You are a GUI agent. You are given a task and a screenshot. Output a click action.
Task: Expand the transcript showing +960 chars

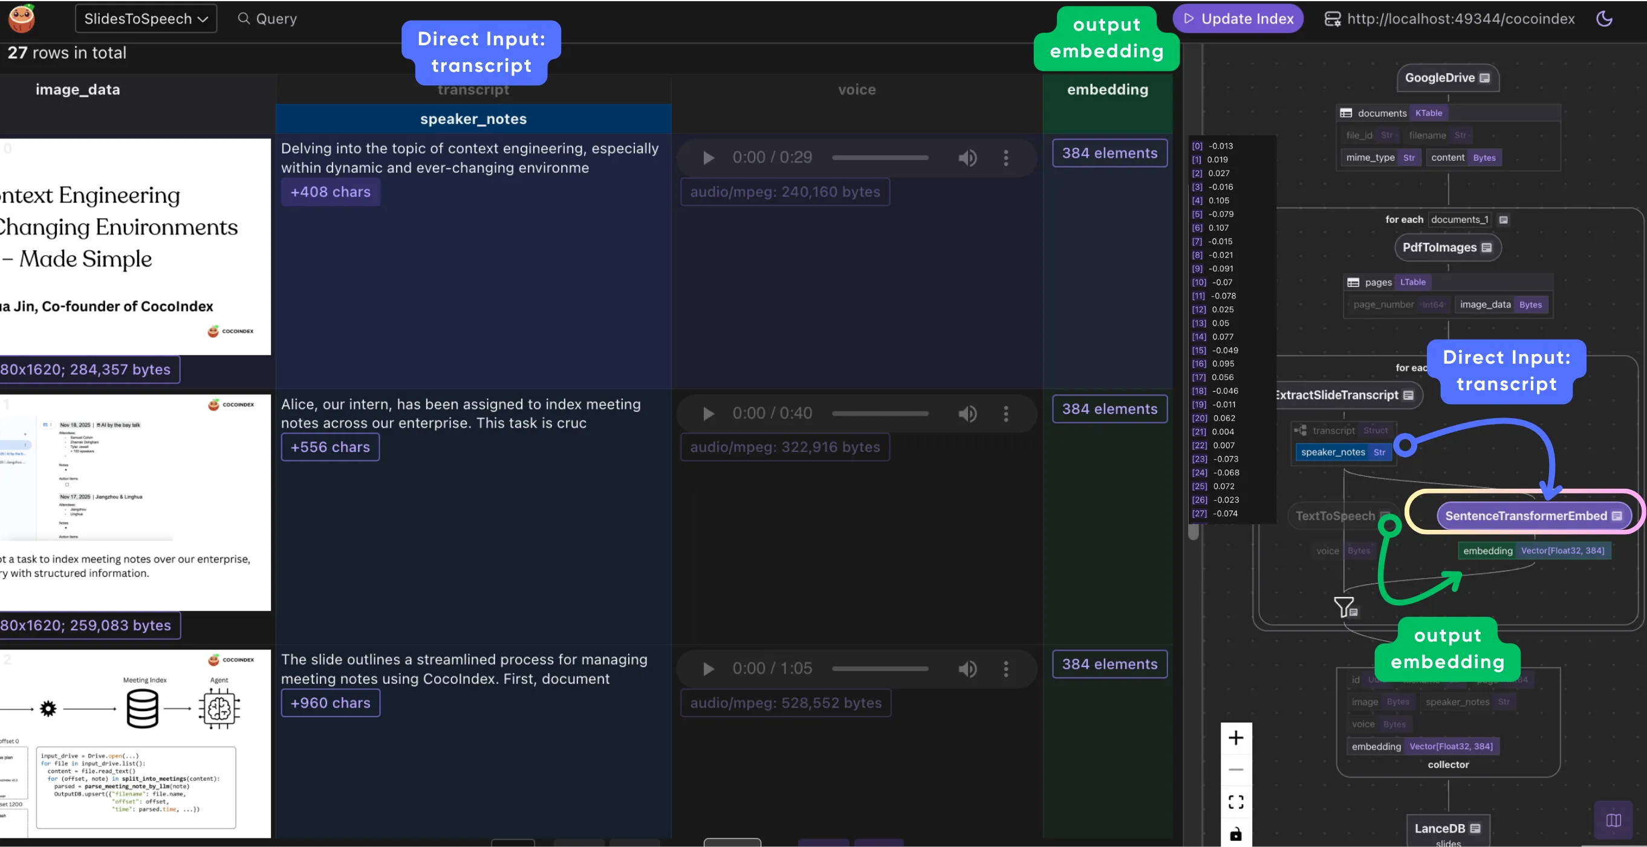pyautogui.click(x=331, y=703)
